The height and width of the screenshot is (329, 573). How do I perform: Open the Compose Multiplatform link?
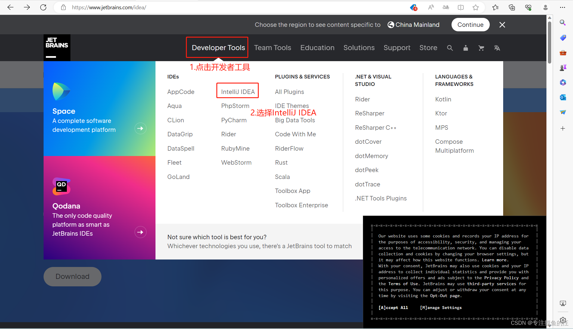coord(454,146)
